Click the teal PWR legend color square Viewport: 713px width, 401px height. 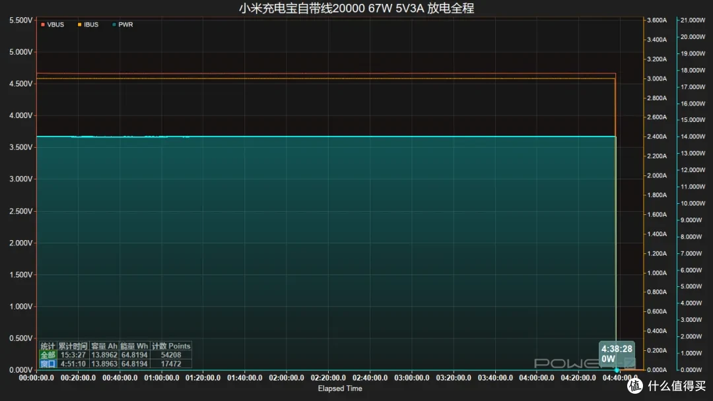click(114, 24)
